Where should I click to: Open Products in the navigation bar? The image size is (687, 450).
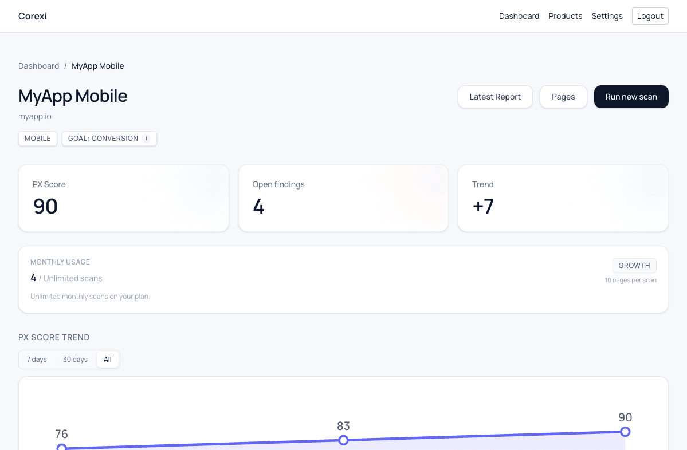(x=565, y=16)
